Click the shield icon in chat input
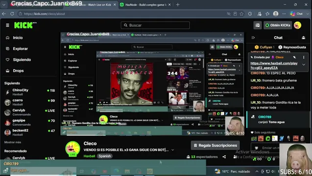 (x=257, y=148)
